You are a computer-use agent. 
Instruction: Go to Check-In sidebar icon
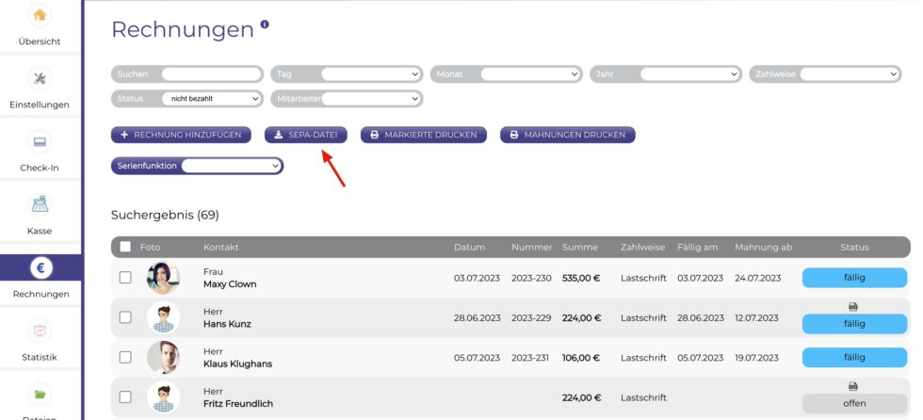click(40, 141)
